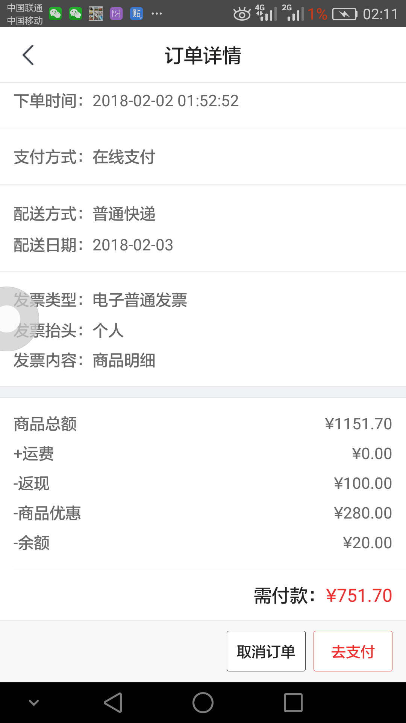This screenshot has width=406, height=723.
Task: Cancel the order with 取消订单
Action: 266,651
